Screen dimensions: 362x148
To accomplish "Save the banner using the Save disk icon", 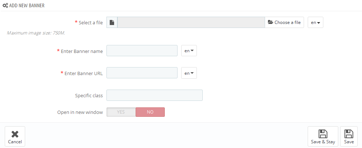I will [349, 134].
